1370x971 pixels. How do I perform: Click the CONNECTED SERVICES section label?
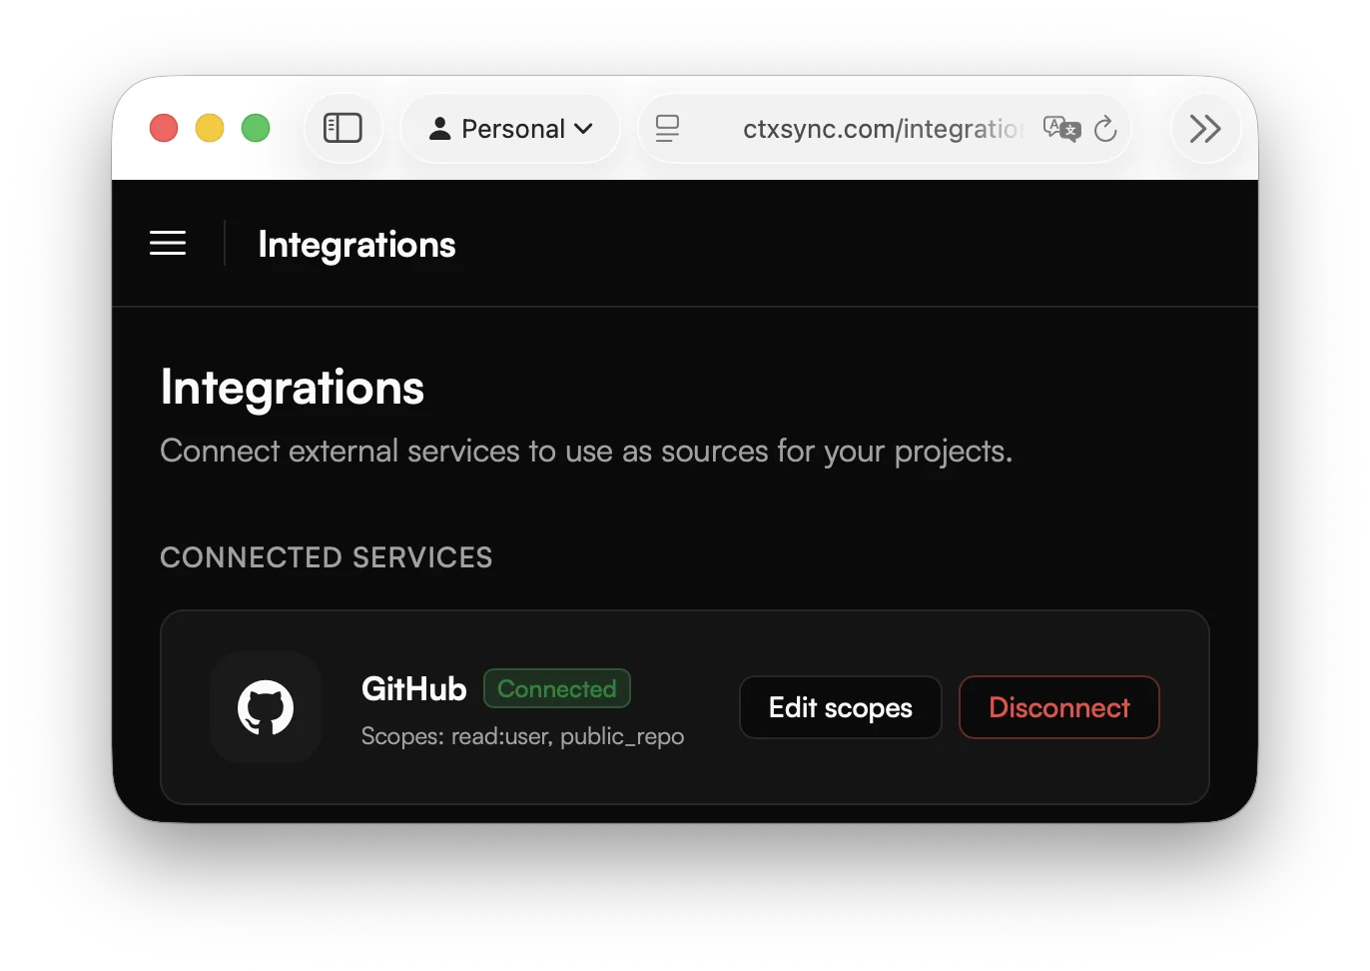pyautogui.click(x=327, y=557)
